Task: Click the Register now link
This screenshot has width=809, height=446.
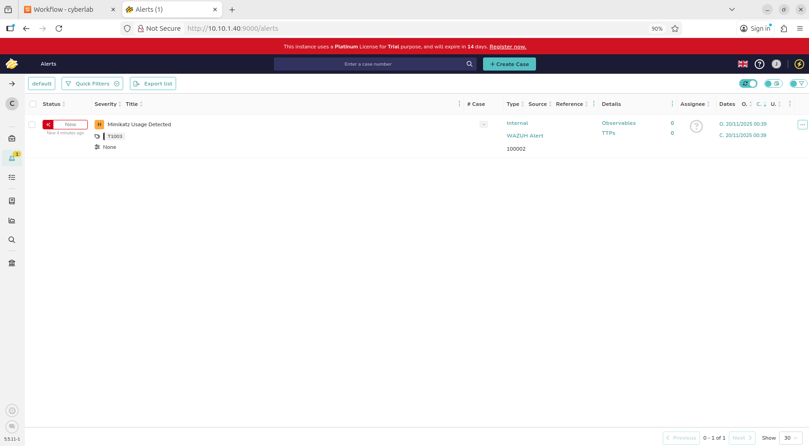Action: [507, 47]
